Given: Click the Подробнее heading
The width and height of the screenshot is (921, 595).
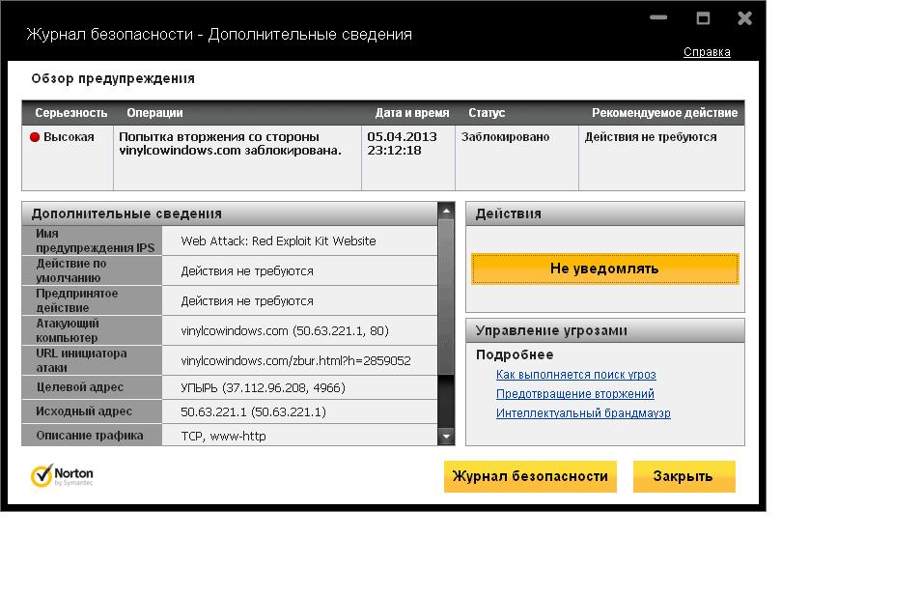Looking at the screenshot, I should coord(515,355).
